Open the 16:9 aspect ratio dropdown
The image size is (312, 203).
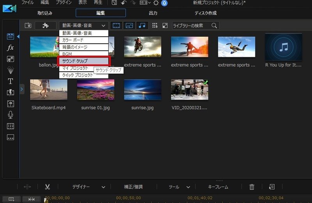pos(145,3)
